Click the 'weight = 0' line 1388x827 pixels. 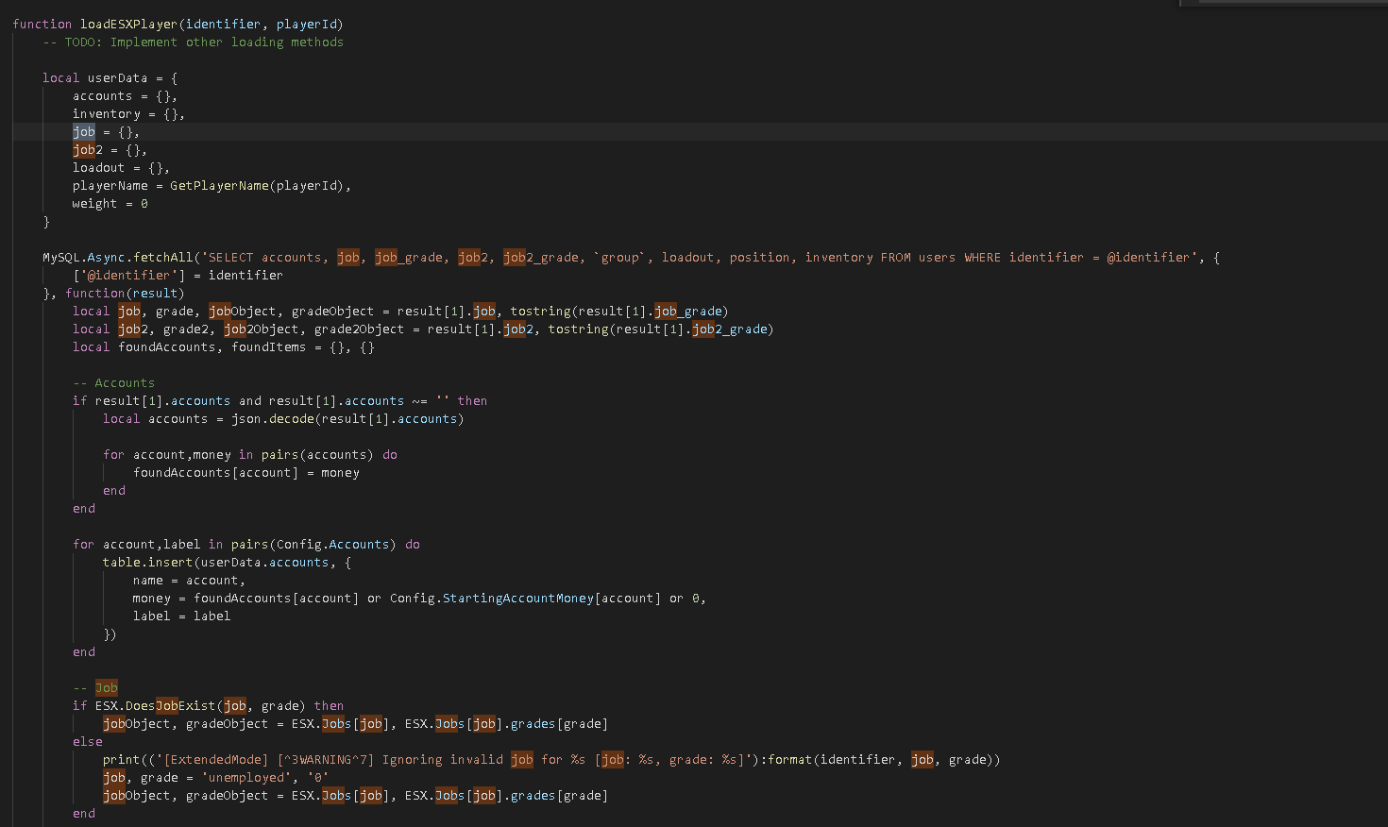(x=110, y=203)
